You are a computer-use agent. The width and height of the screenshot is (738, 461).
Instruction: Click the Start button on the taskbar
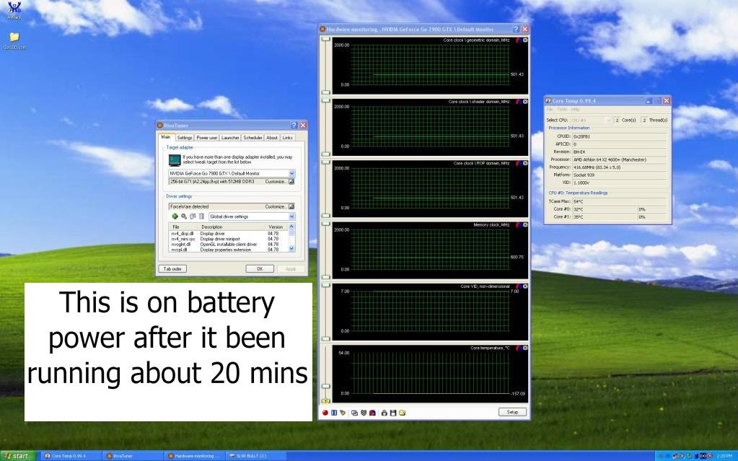17,456
